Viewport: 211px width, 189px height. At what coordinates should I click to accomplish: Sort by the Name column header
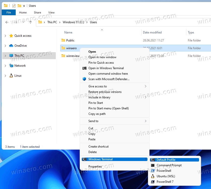[x=68, y=32]
